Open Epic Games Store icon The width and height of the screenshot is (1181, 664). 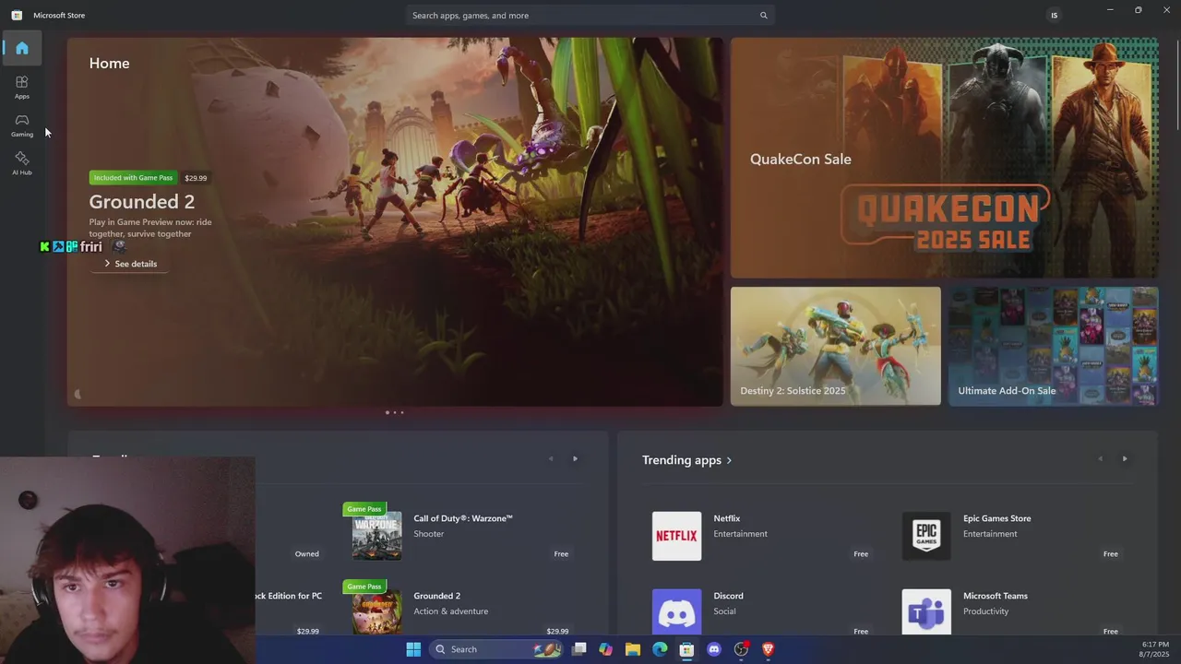click(x=926, y=536)
